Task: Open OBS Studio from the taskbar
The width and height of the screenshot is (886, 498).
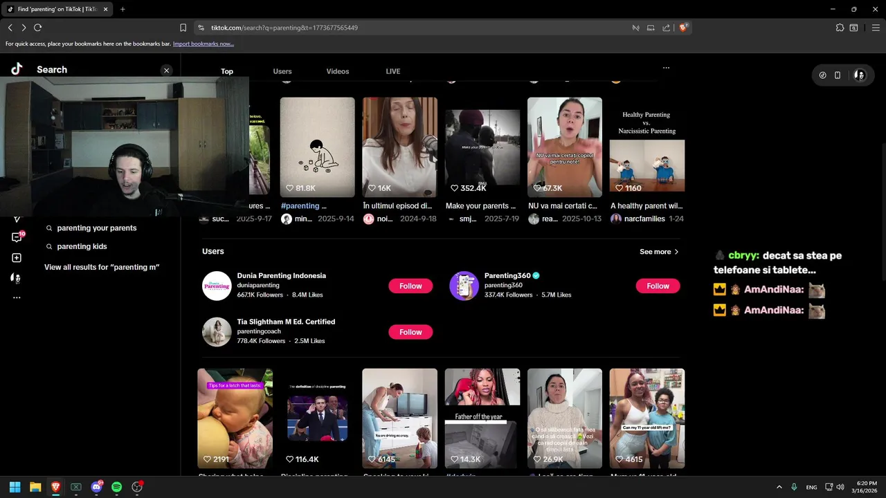Action: pos(137,487)
